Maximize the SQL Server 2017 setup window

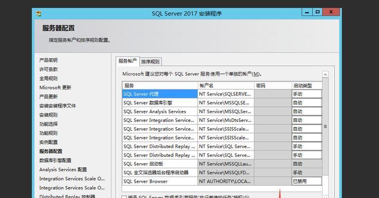317,12
